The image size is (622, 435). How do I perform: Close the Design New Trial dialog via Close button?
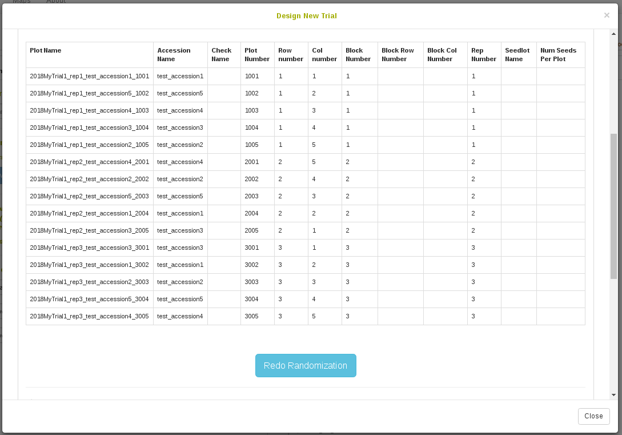click(593, 416)
